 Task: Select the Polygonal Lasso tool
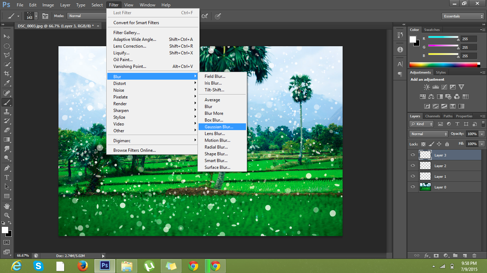click(x=6, y=55)
